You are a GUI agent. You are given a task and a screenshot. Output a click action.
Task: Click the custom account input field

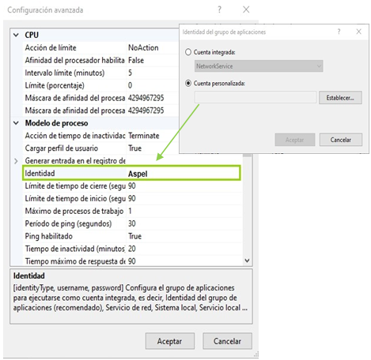pos(256,97)
